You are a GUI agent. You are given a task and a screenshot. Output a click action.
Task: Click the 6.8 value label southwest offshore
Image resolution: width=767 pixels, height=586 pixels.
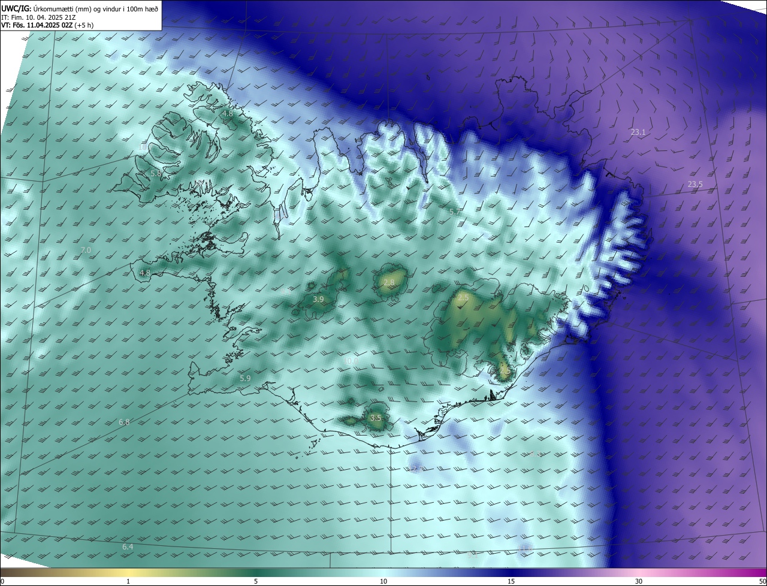[124, 422]
